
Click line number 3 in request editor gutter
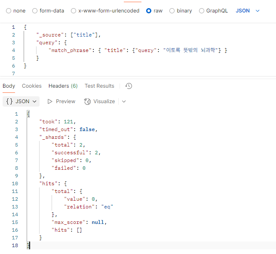coord(14,43)
